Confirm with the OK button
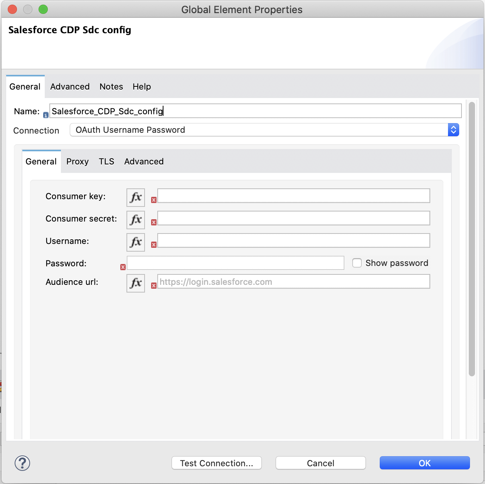This screenshot has width=485, height=484. click(425, 463)
